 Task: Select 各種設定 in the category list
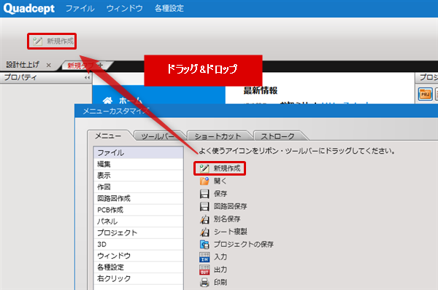139,267
